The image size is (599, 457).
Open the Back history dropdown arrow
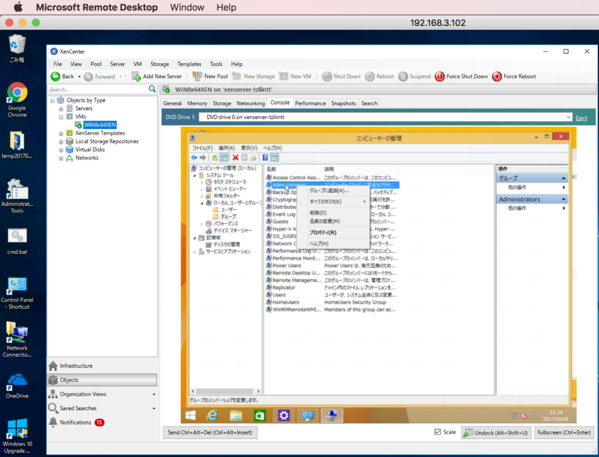pos(79,77)
